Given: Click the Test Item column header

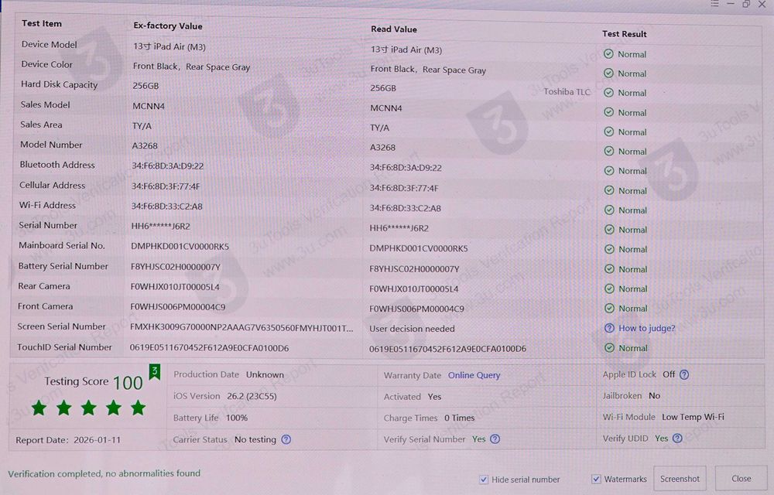Looking at the screenshot, I should click(42, 23).
